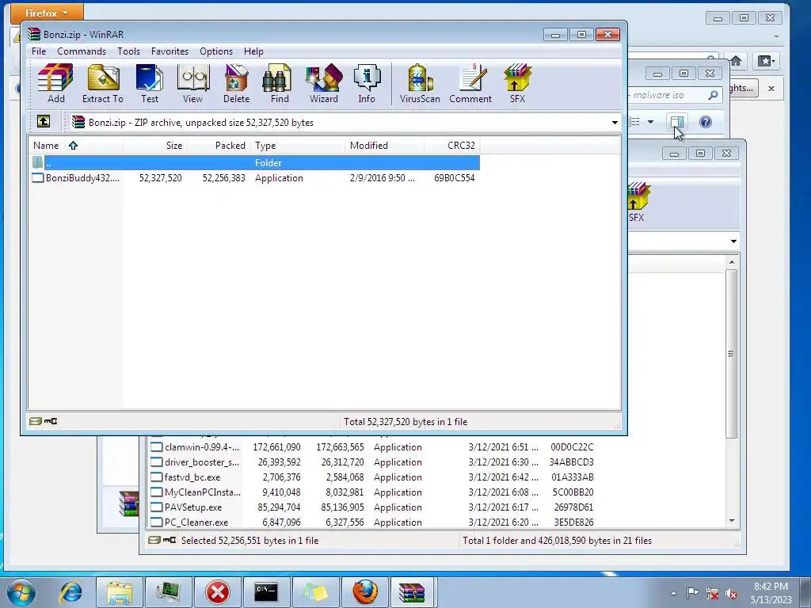Open the Comment tool
This screenshot has height=608, width=811.
click(x=470, y=84)
